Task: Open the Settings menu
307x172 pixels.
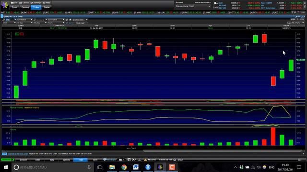Action: tap(36, 3)
